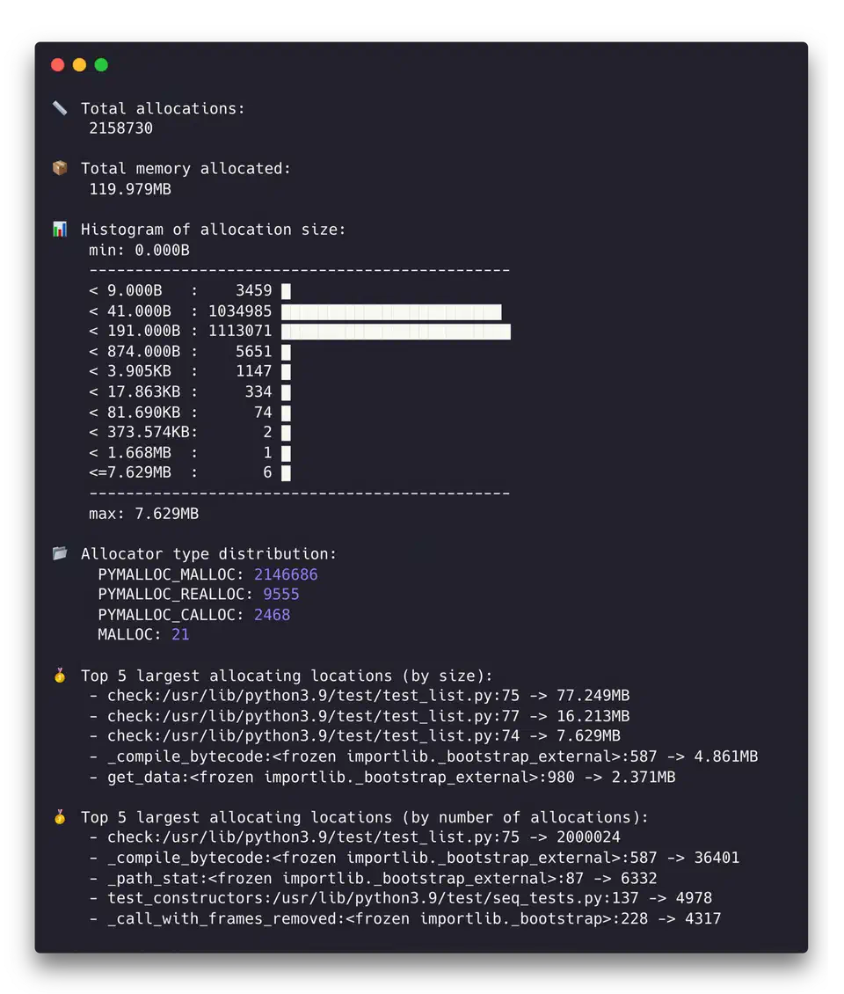Click the green traffic light button
844x994 pixels.
coord(101,64)
